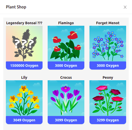Viewport: 132px width, 130px height.
Task: Click the Flamingo name label
Action: [x=66, y=23]
